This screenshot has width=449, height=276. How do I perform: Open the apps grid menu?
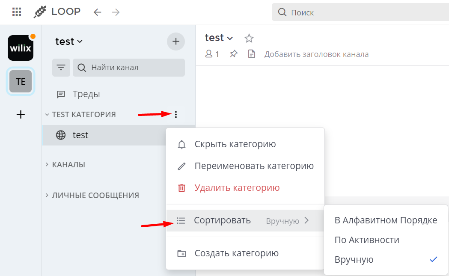tap(16, 12)
